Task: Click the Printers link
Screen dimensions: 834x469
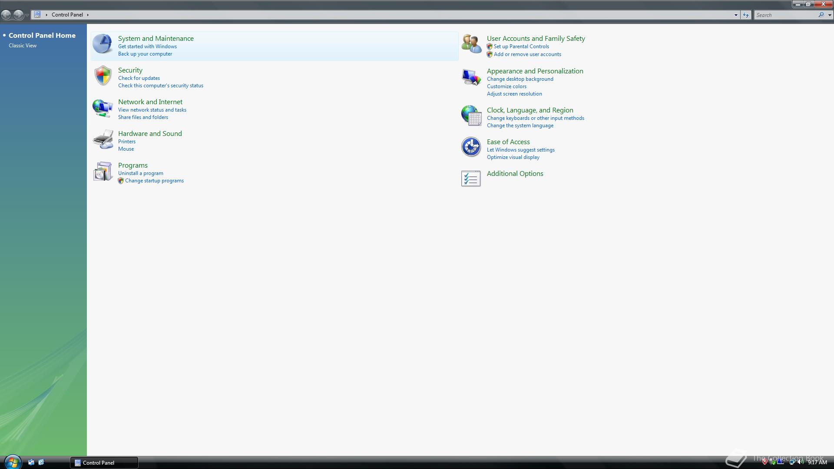Action: [x=127, y=142]
